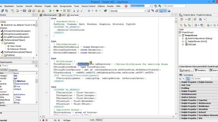Image resolution: width=218 pixels, height=122 pixels.
Task: Click the Suchen search field in the menu bar row
Action: [x=175, y=6]
